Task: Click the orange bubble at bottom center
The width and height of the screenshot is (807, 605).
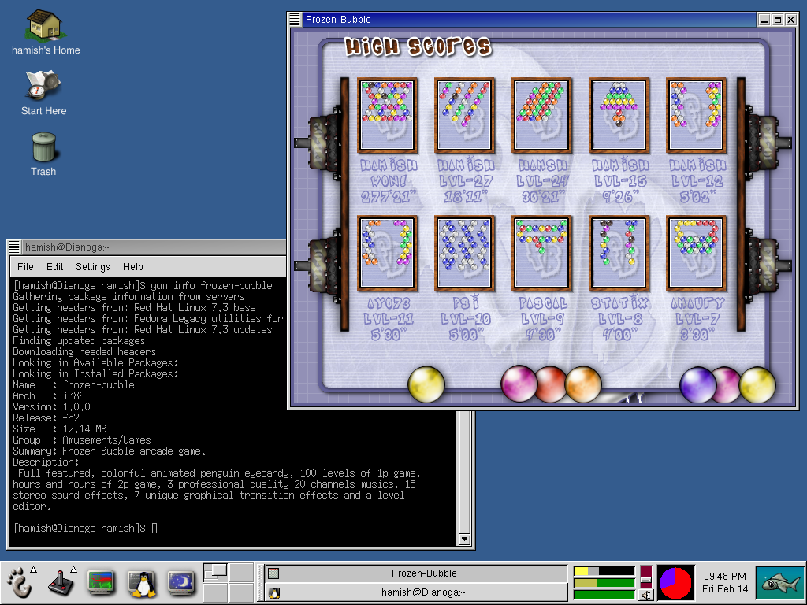Action: [584, 384]
